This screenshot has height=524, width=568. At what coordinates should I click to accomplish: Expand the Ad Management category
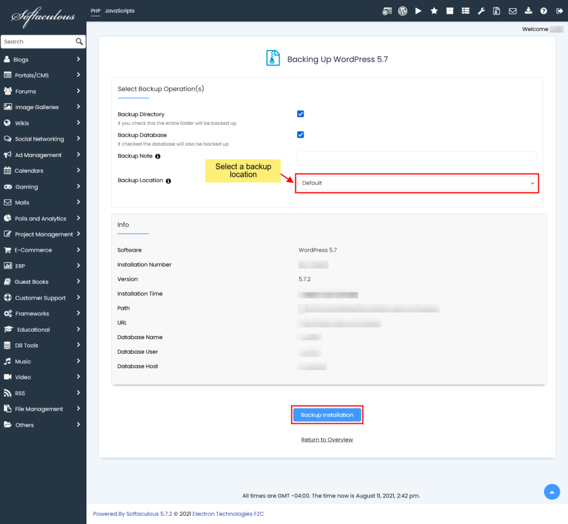pos(43,155)
